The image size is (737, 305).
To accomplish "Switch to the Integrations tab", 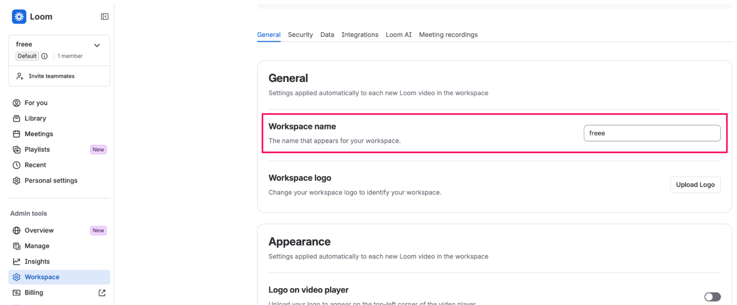I will pos(360,35).
